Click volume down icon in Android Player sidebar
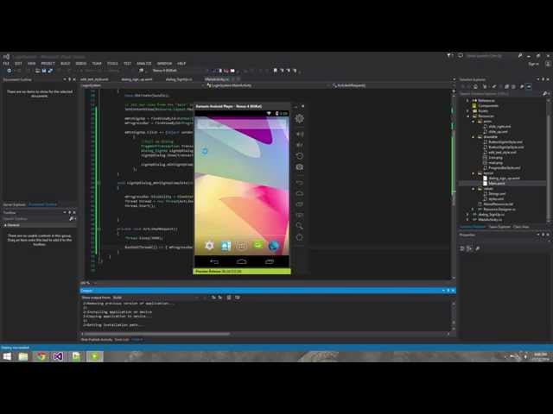The width and height of the screenshot is (553, 414). coord(300,145)
